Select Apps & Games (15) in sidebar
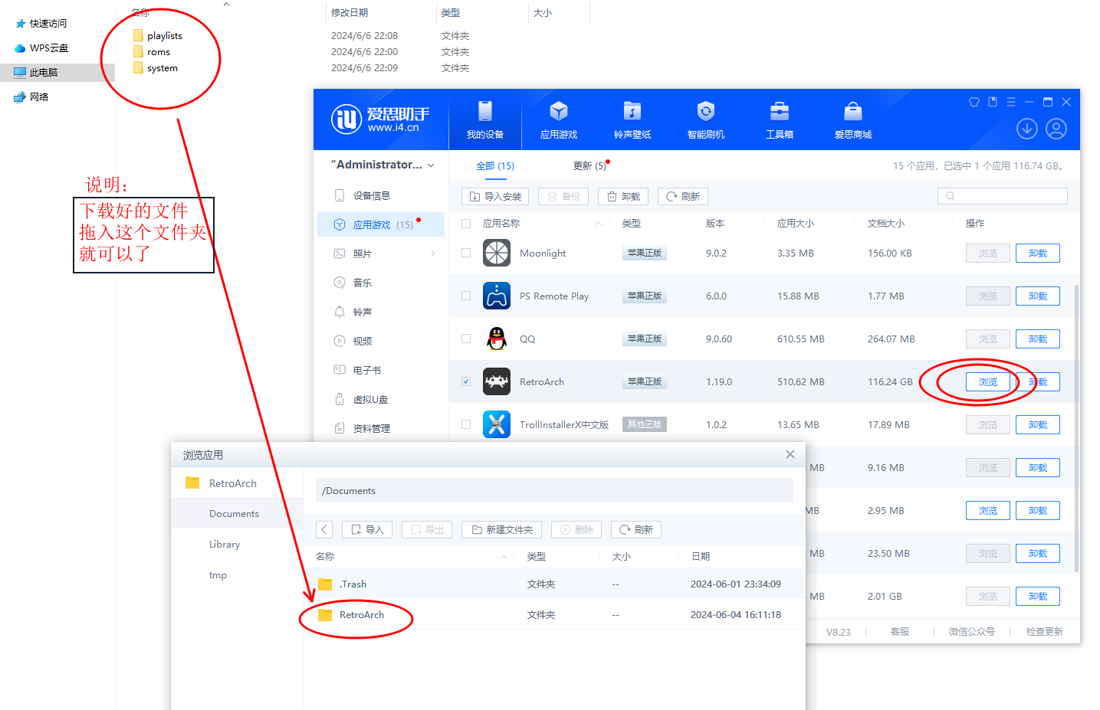 [381, 224]
